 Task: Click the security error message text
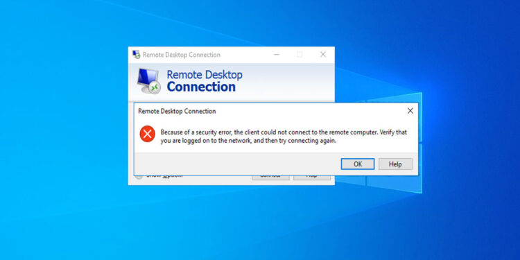284,137
